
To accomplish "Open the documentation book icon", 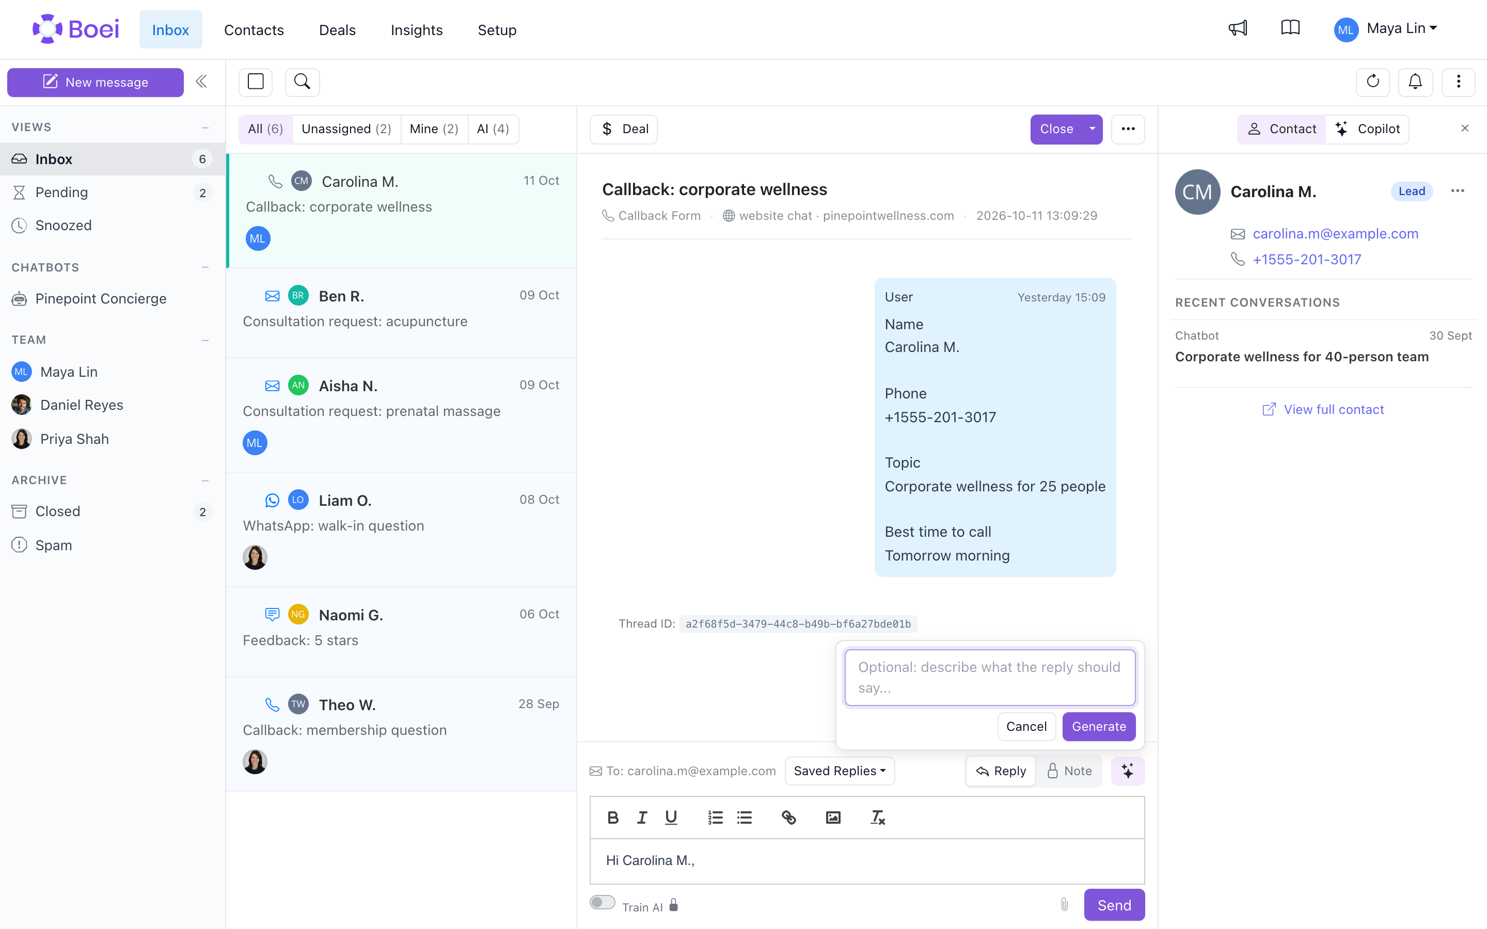I will (1290, 28).
